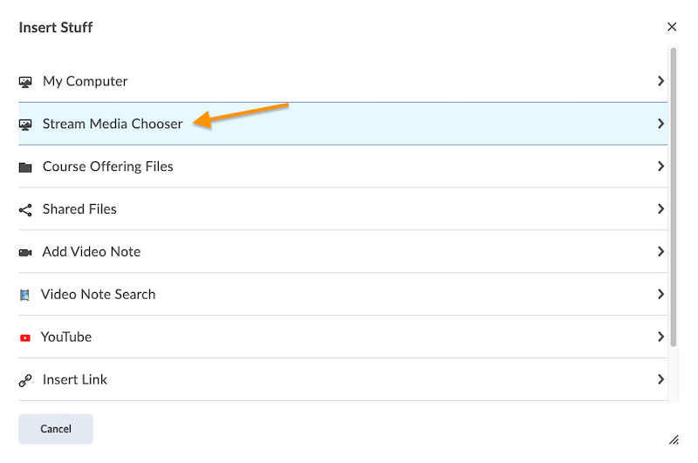Click the red YouTube logo icon
Viewport: 698px width, 463px height.
point(24,337)
